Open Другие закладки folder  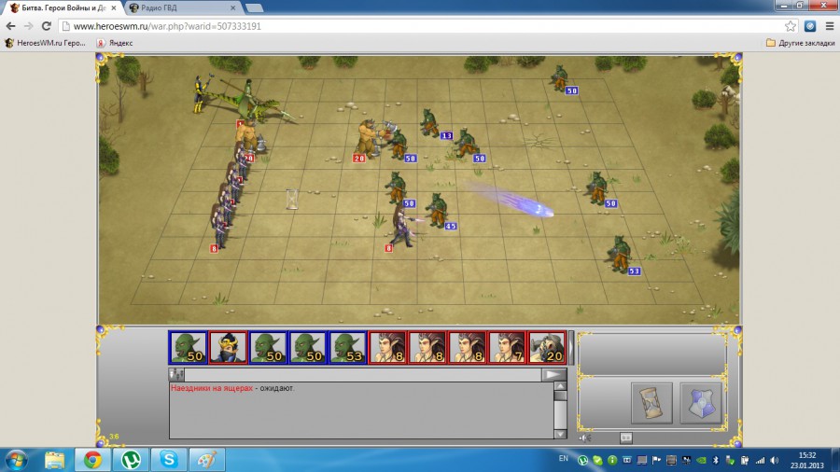801,43
